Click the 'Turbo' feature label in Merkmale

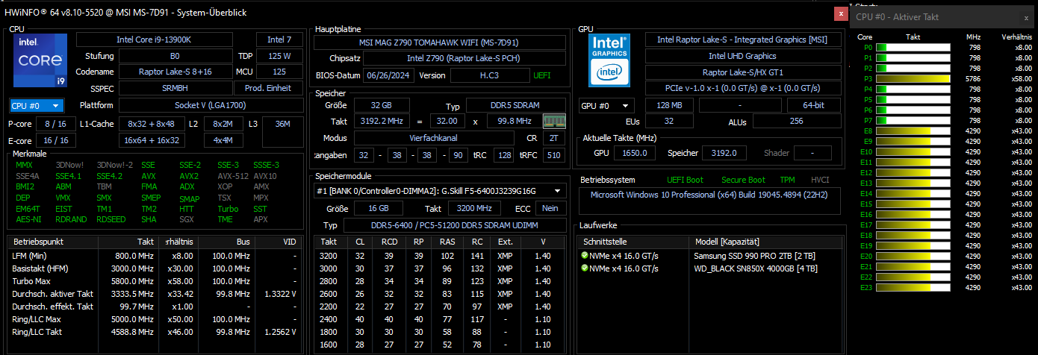pyautogui.click(x=228, y=209)
